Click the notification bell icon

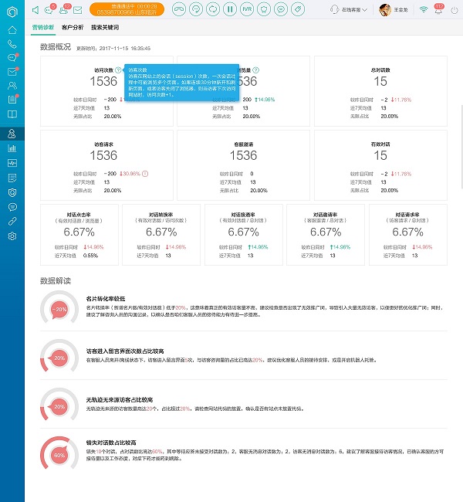pos(438,9)
